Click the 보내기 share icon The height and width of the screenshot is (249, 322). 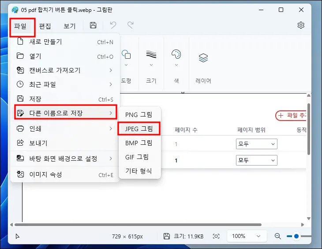pyautogui.click(x=20, y=143)
